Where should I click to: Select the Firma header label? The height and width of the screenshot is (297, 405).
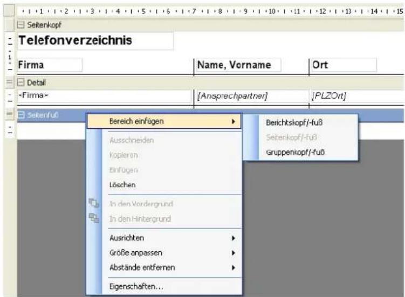pyautogui.click(x=50, y=65)
